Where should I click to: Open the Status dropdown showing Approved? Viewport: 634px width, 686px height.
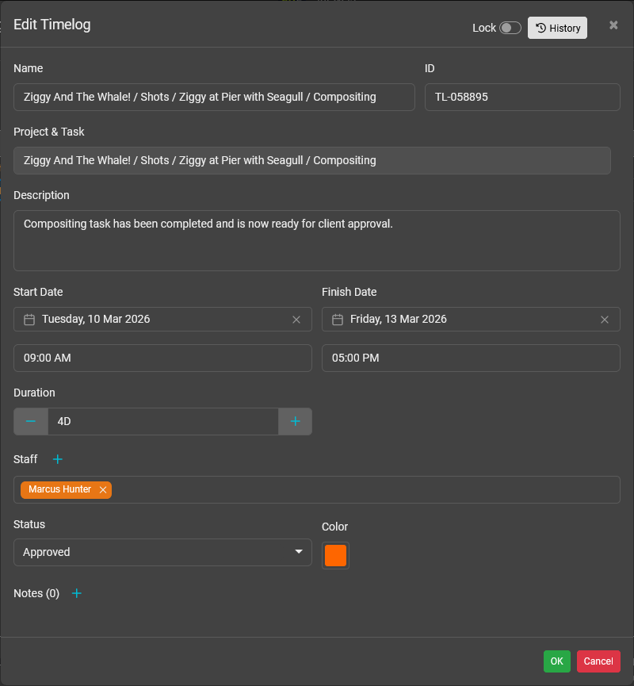[x=162, y=552]
